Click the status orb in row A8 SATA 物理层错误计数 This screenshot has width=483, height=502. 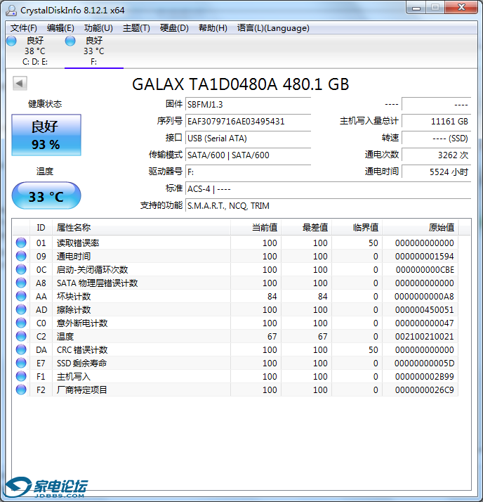pyautogui.click(x=21, y=283)
